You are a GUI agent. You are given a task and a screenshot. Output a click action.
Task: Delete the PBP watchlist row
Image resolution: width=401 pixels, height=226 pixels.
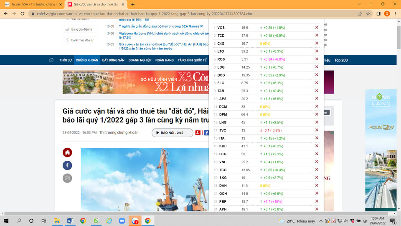pyautogui.click(x=317, y=201)
